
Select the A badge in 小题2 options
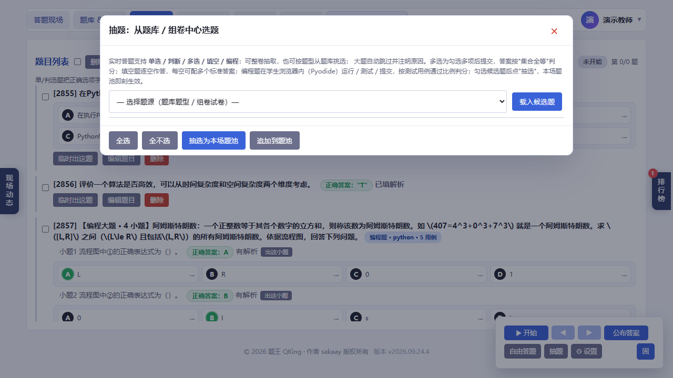68,318
